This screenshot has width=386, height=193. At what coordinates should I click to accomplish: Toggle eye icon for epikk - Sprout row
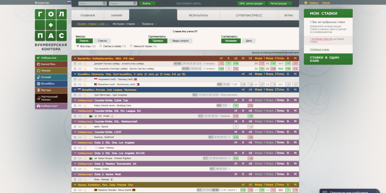(x=80, y=127)
